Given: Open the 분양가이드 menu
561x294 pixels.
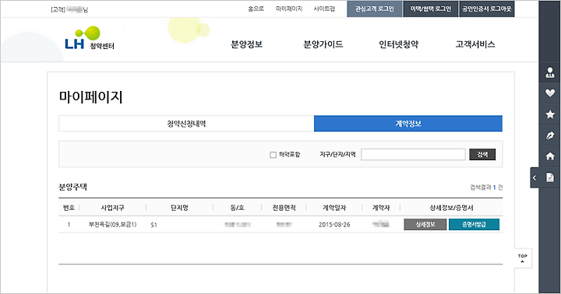Looking at the screenshot, I should (323, 44).
